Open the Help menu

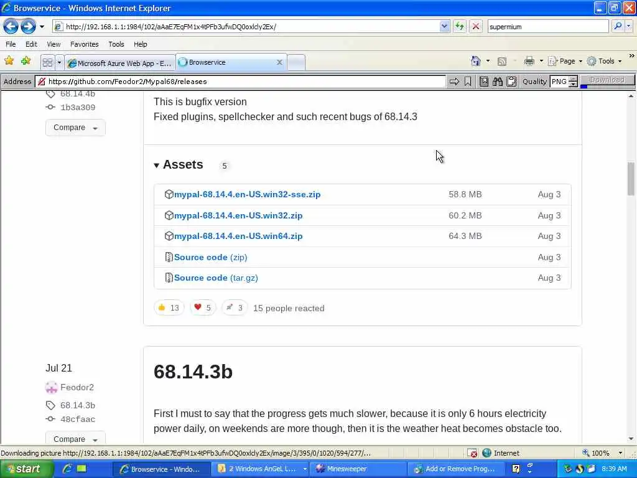coord(141,44)
